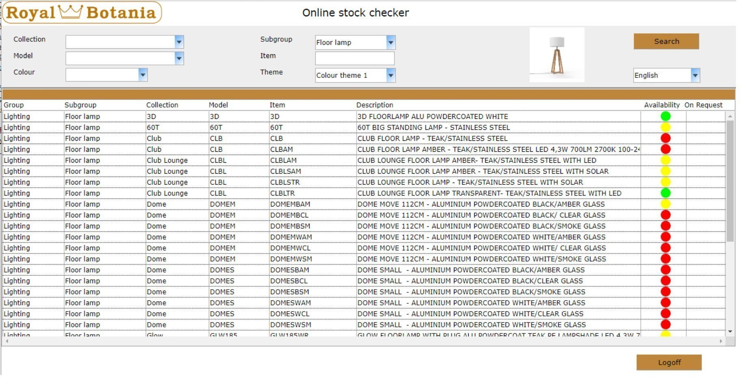The height and width of the screenshot is (387, 740).
Task: Click the item cell DOMEMBAM
Action: [290, 204]
